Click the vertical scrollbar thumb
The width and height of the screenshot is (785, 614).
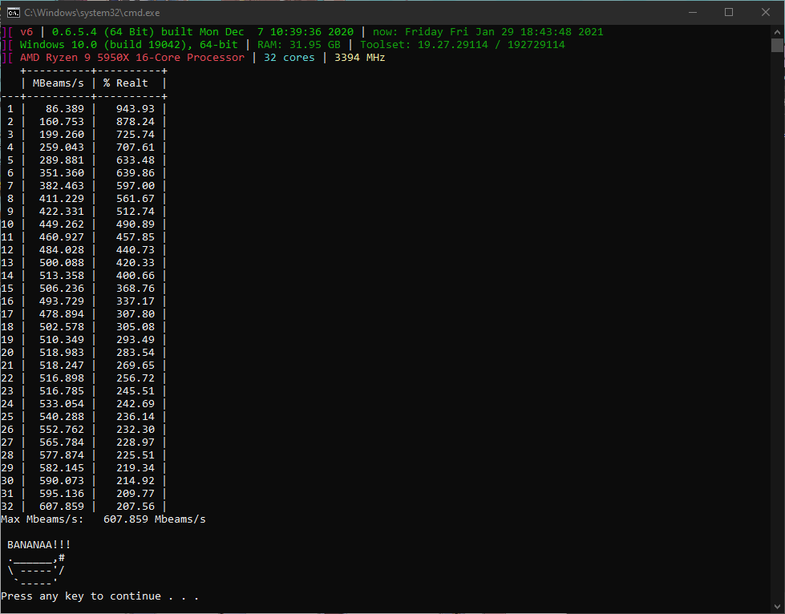pyautogui.click(x=777, y=45)
